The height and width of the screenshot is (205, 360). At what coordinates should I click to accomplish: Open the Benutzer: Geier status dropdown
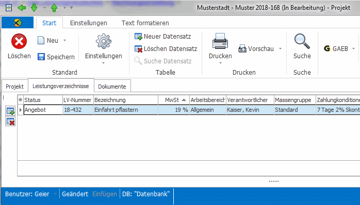pos(55,194)
